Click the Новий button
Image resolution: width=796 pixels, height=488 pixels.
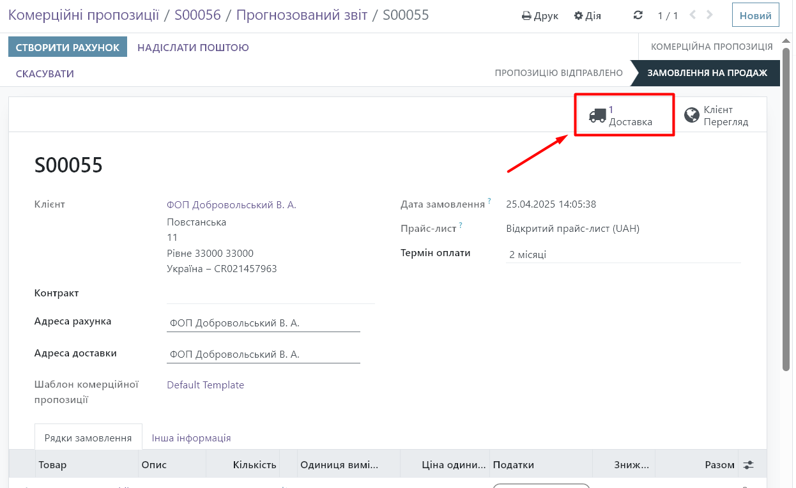click(x=755, y=15)
